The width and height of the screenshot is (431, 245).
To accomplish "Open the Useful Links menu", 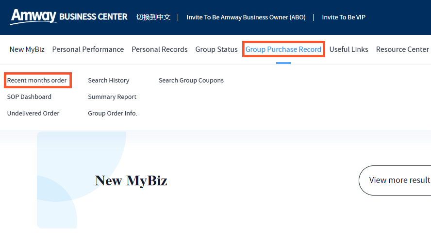I will pos(348,49).
